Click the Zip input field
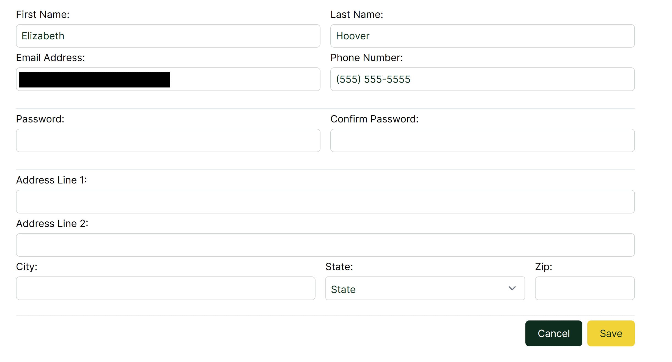The height and width of the screenshot is (362, 672). pyautogui.click(x=585, y=288)
